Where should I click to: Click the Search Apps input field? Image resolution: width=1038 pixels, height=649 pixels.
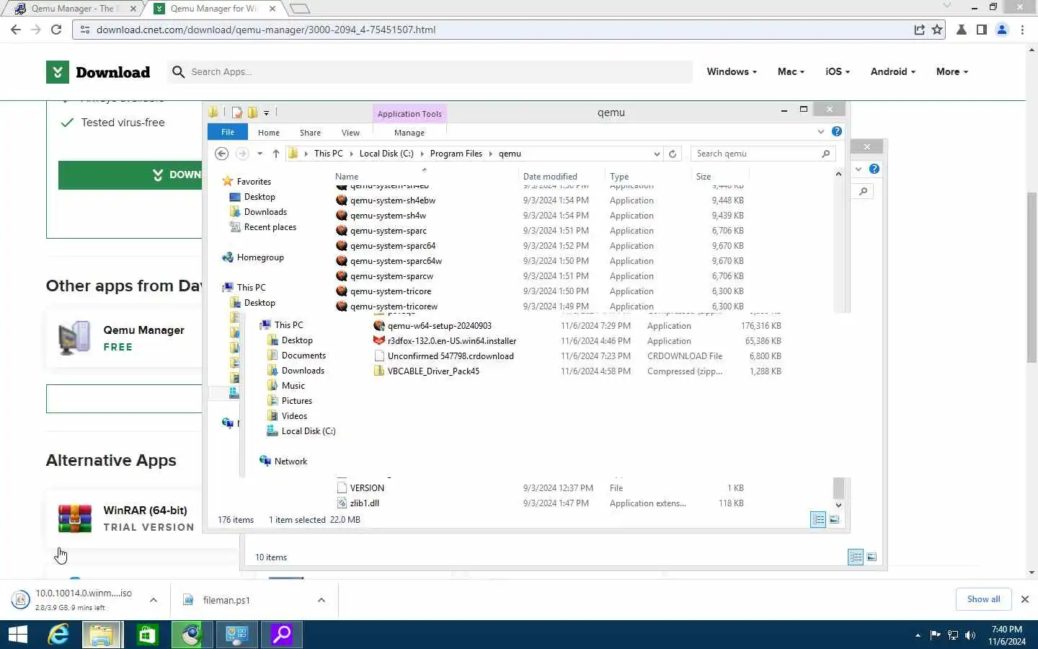coord(430,72)
